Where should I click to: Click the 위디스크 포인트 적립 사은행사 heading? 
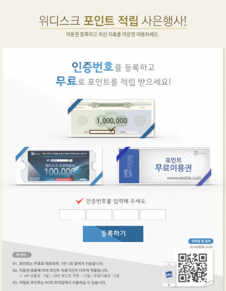pos(113,21)
